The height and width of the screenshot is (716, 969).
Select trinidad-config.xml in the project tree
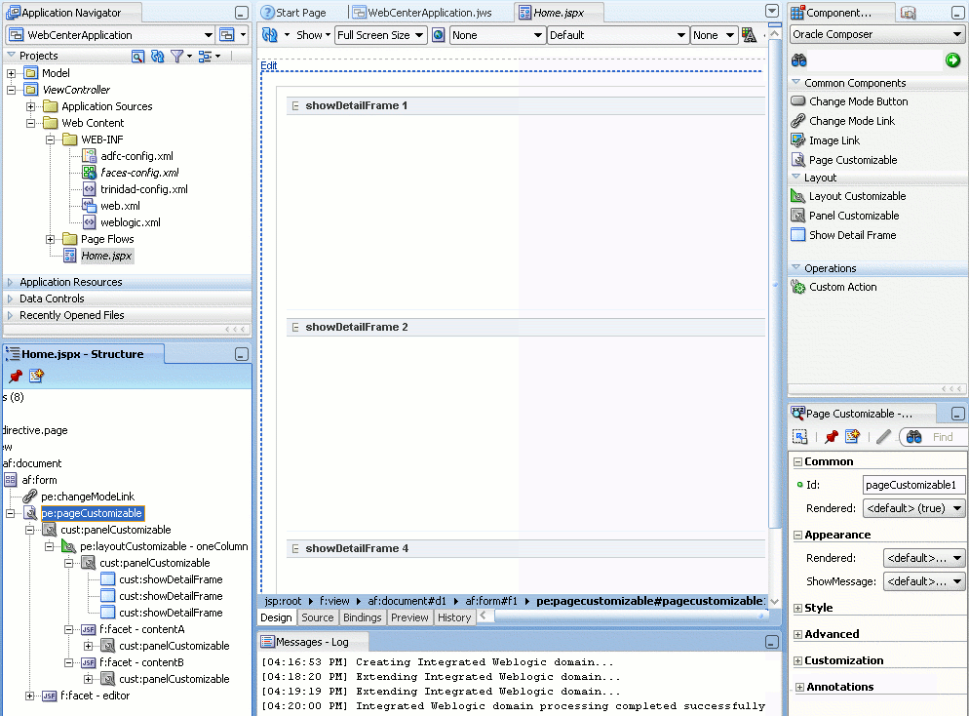tap(144, 190)
